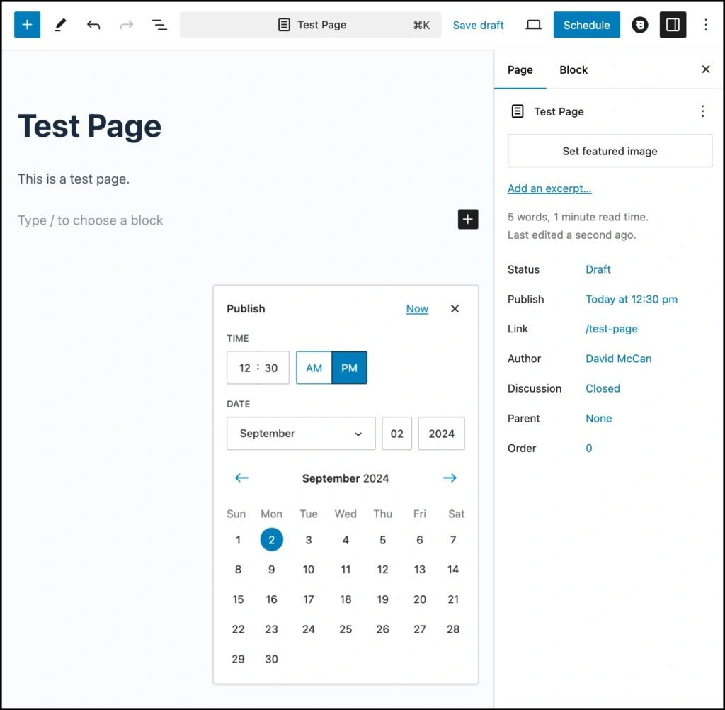Click the circular plugin icon near Schedule
The width and height of the screenshot is (725, 710).
point(639,24)
